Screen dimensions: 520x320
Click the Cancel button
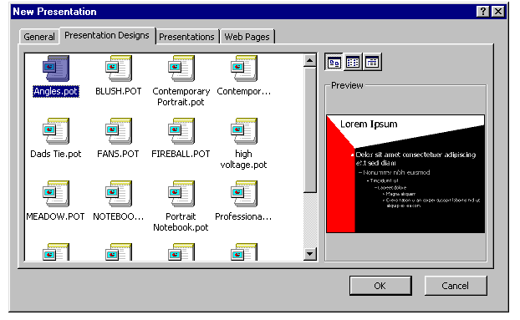click(456, 286)
